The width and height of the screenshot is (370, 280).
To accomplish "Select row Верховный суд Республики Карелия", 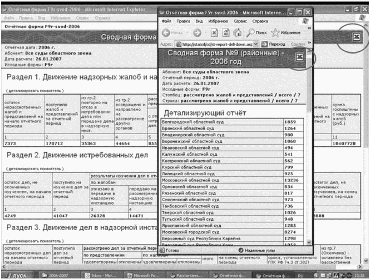I will point(232,239).
